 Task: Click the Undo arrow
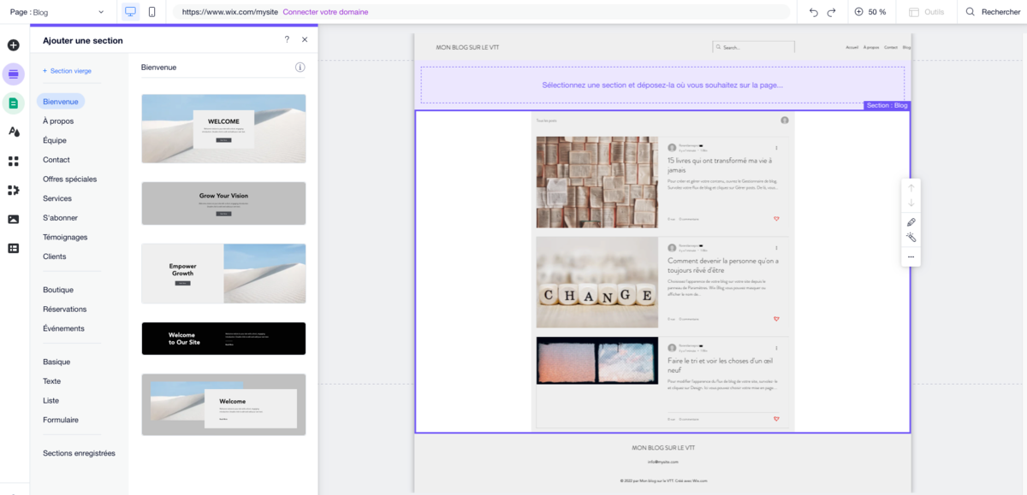pyautogui.click(x=813, y=12)
